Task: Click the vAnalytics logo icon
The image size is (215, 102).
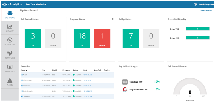Action: (4, 4)
